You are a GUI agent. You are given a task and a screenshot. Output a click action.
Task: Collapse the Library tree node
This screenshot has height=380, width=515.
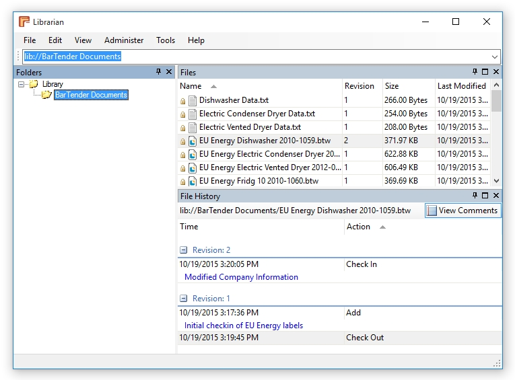[21, 84]
